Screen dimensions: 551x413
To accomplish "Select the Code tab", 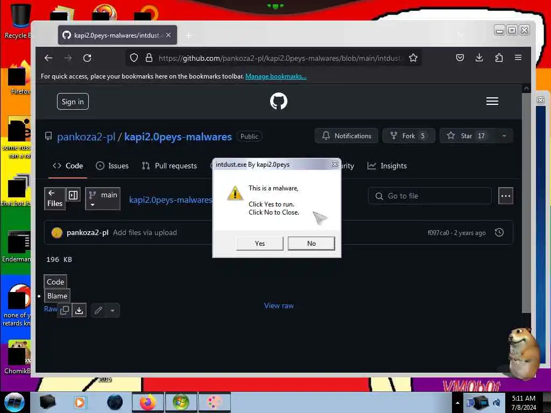I will pyautogui.click(x=68, y=166).
